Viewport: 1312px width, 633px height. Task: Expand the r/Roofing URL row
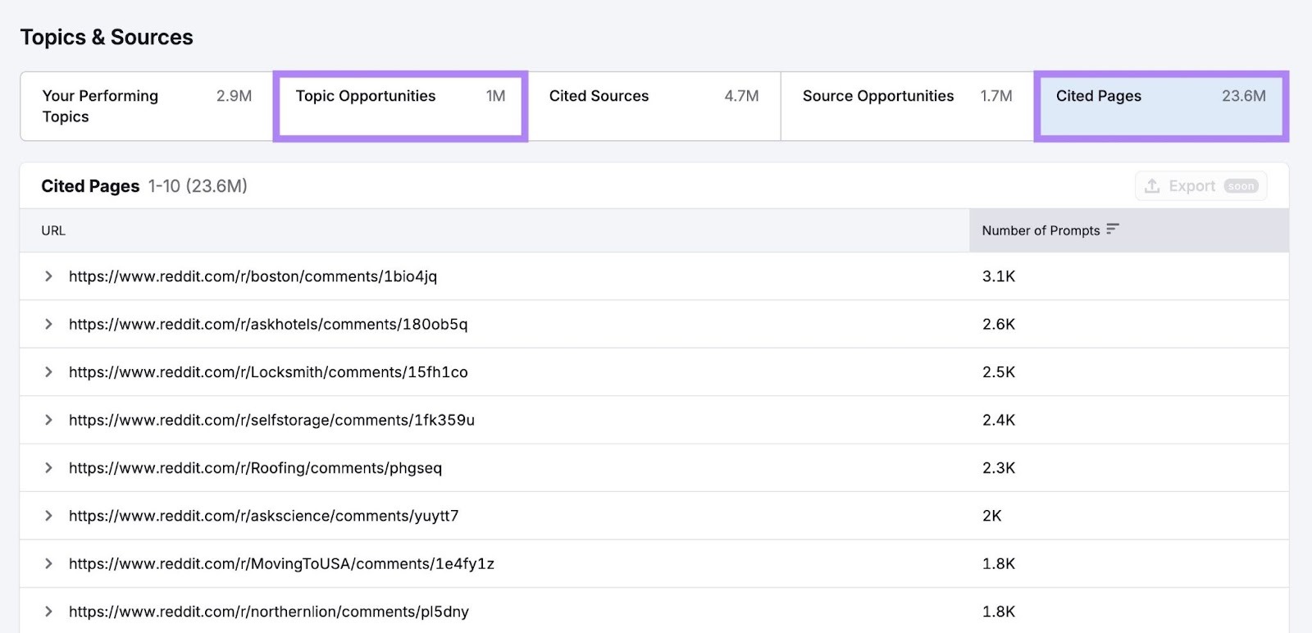coord(48,468)
